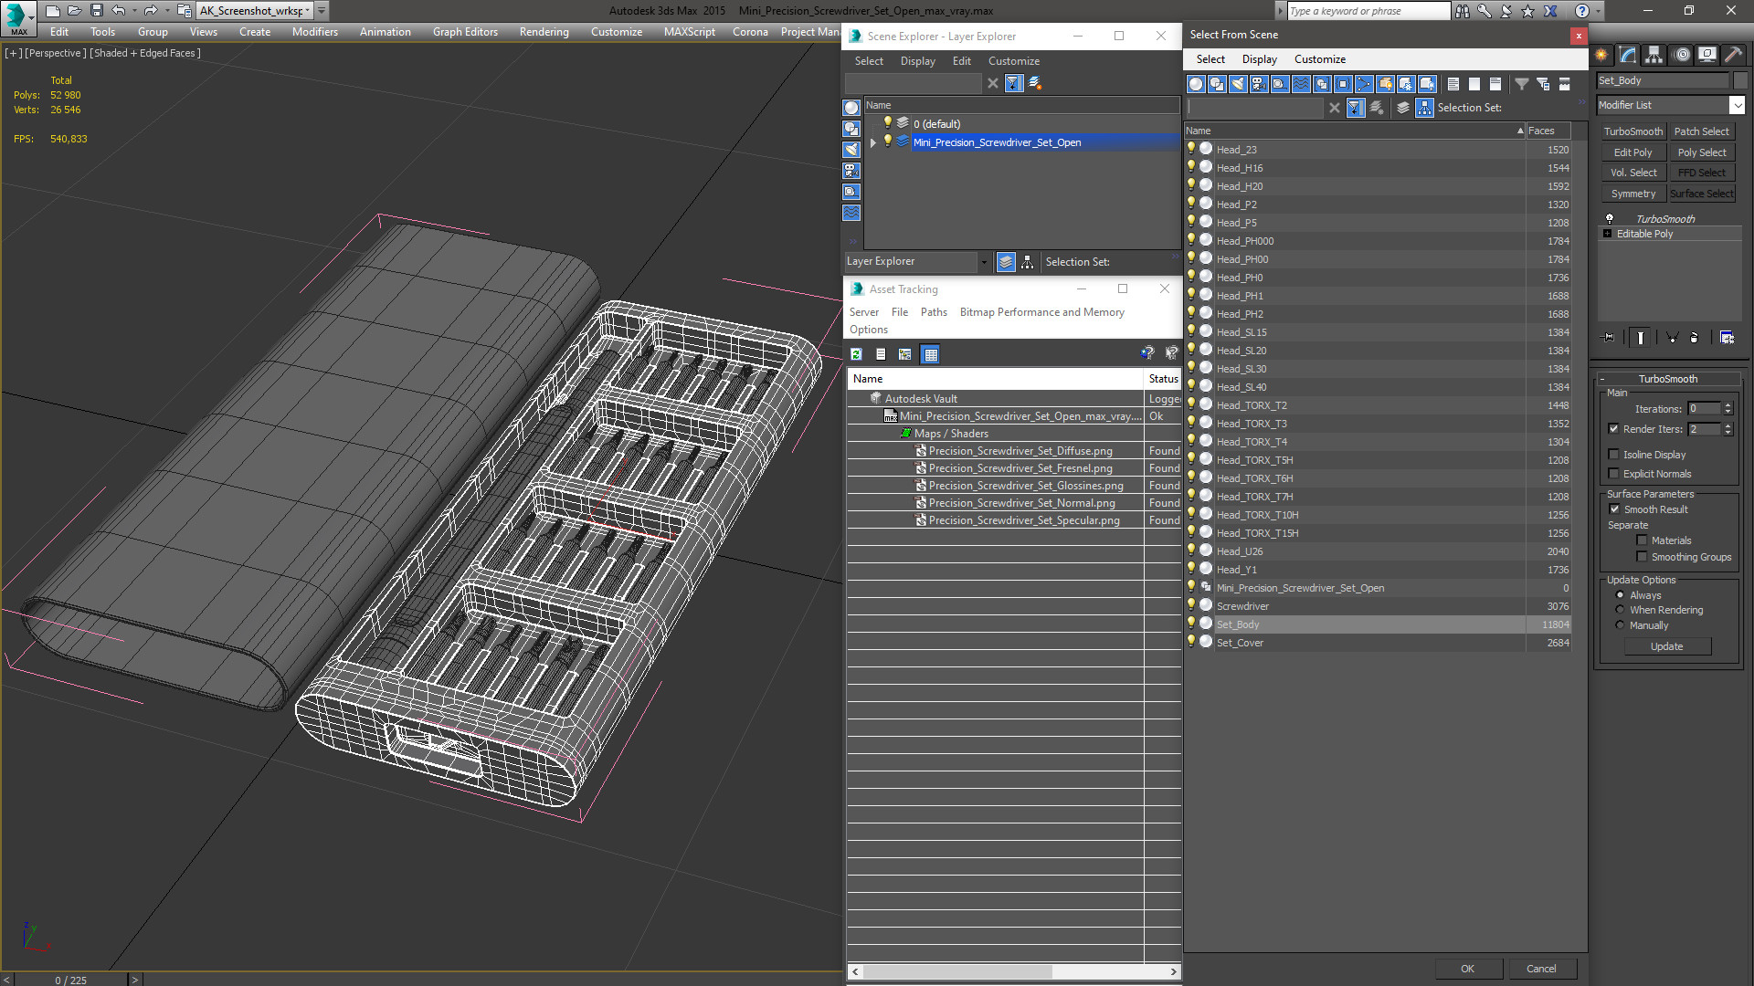Open Paths menu in Asset Tracking
The width and height of the screenshot is (1754, 986).
[934, 312]
